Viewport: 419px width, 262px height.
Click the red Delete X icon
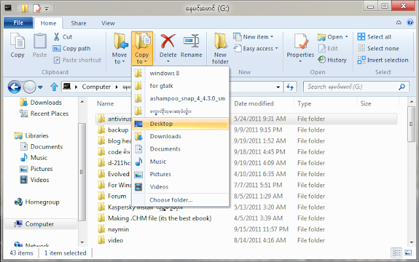168,41
